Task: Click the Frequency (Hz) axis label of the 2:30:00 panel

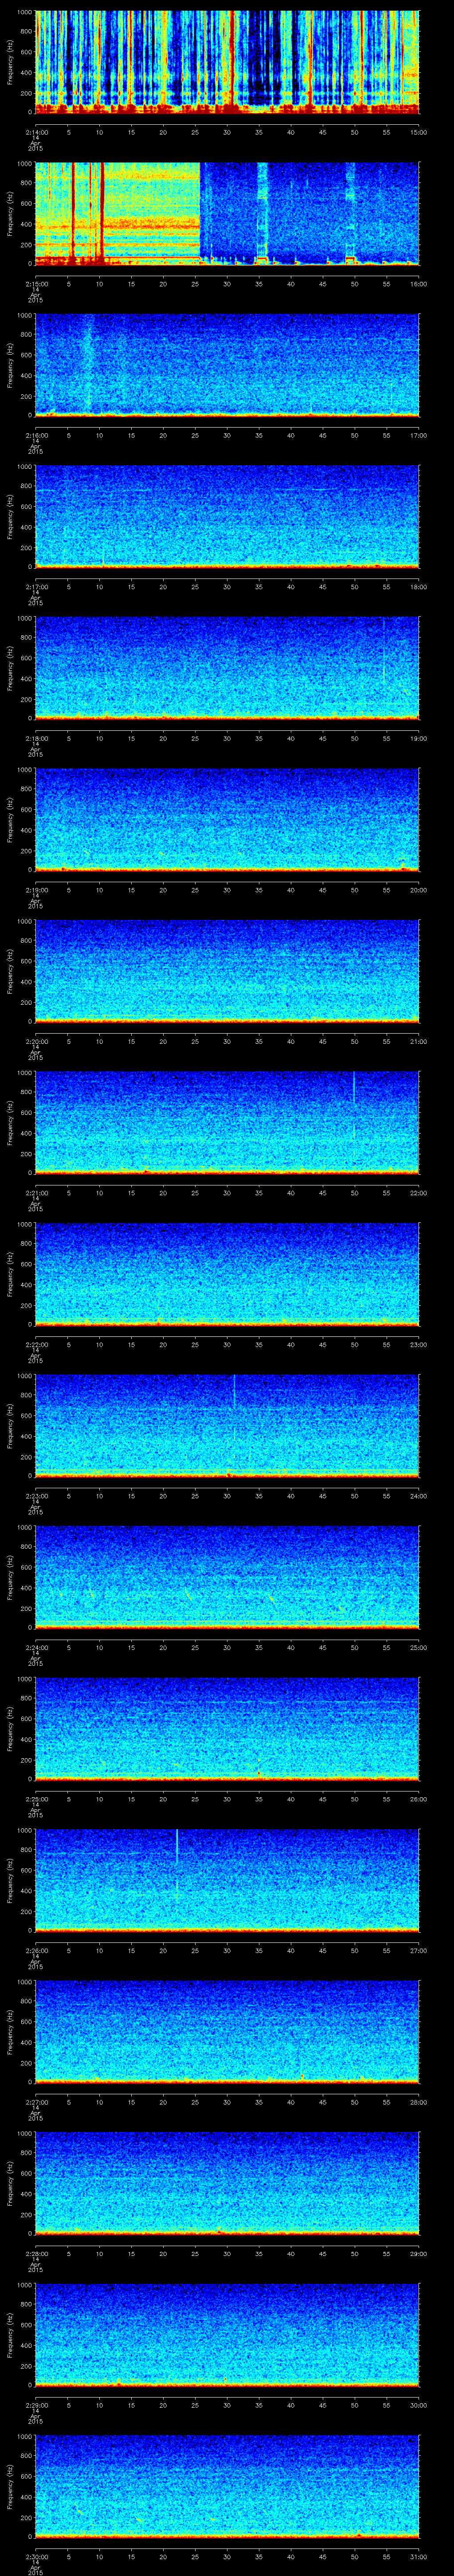Action: [11, 2486]
